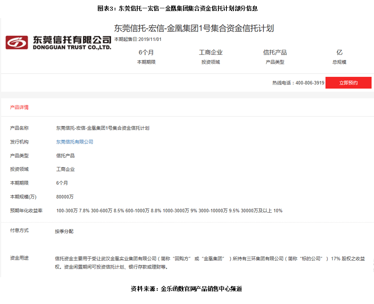Click the 付息方式 row label

click(x=19, y=230)
